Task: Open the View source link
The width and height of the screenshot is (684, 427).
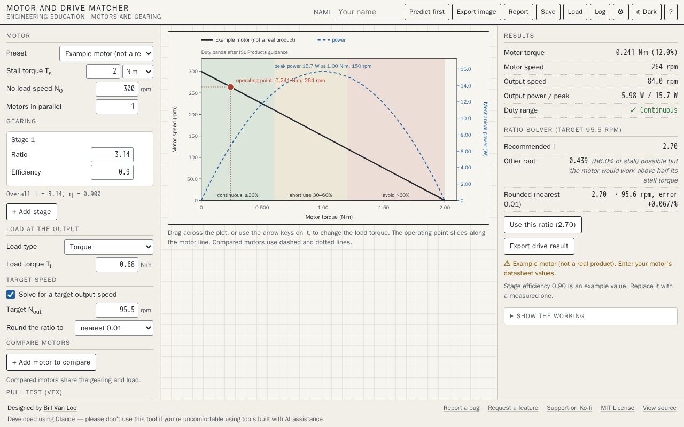Action: [659, 408]
